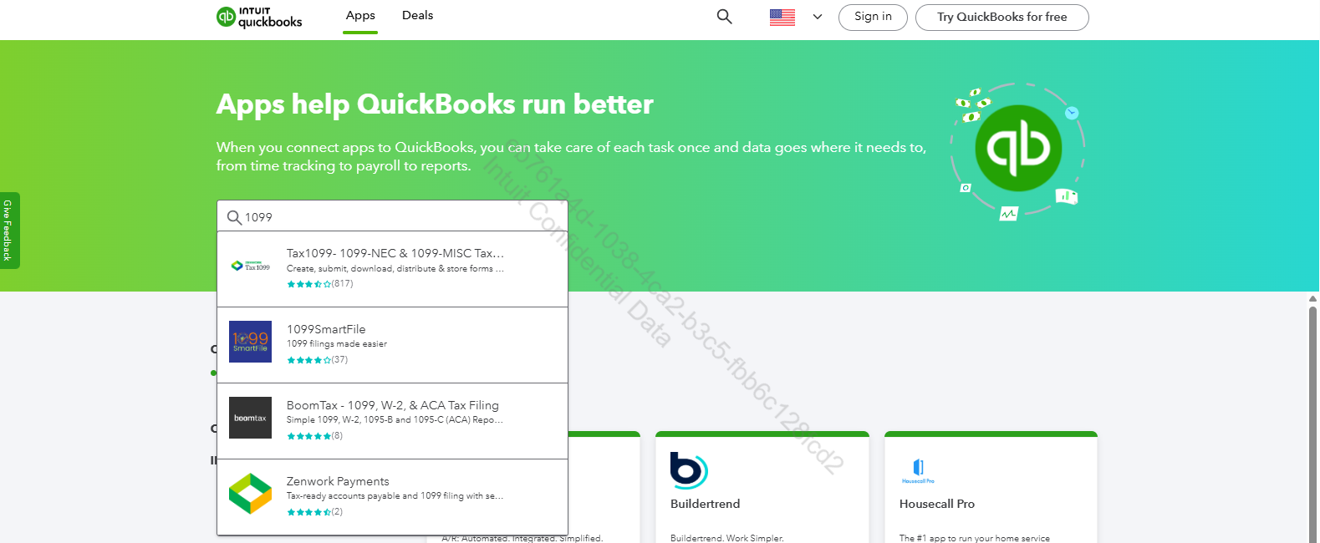Click 'Buildertrend. Work Simpler.' text

[x=727, y=538]
